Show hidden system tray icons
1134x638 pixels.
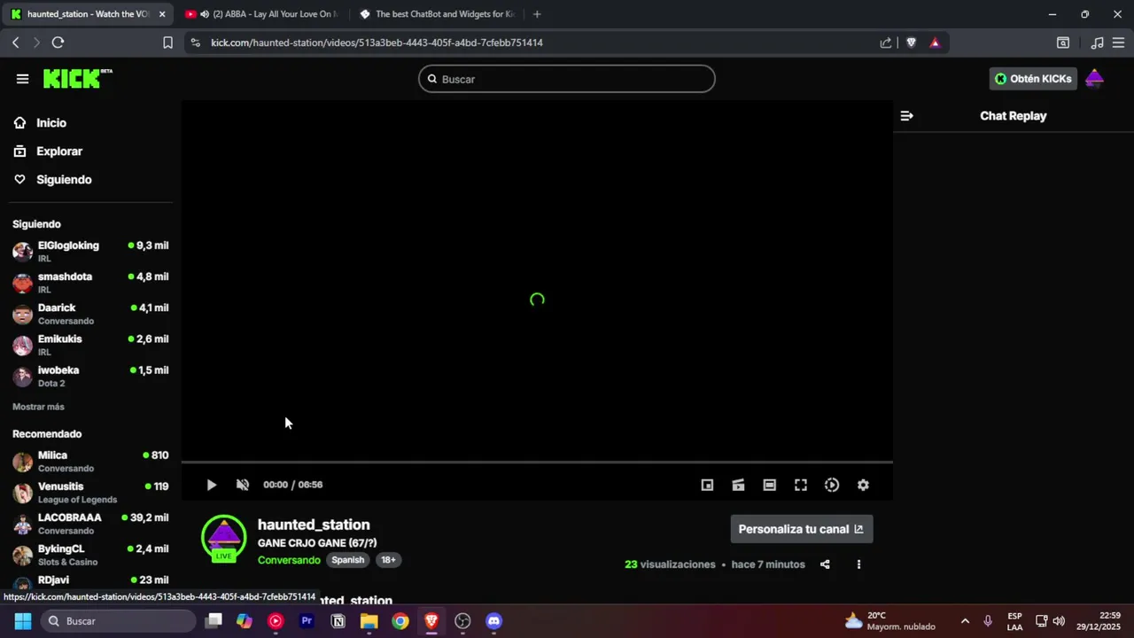coord(965,621)
